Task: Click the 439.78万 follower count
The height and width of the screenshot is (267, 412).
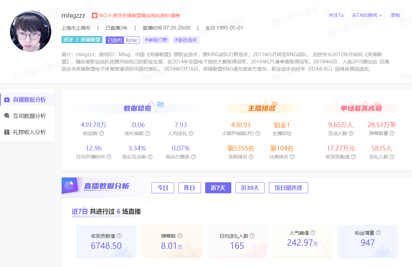Action: pos(94,125)
